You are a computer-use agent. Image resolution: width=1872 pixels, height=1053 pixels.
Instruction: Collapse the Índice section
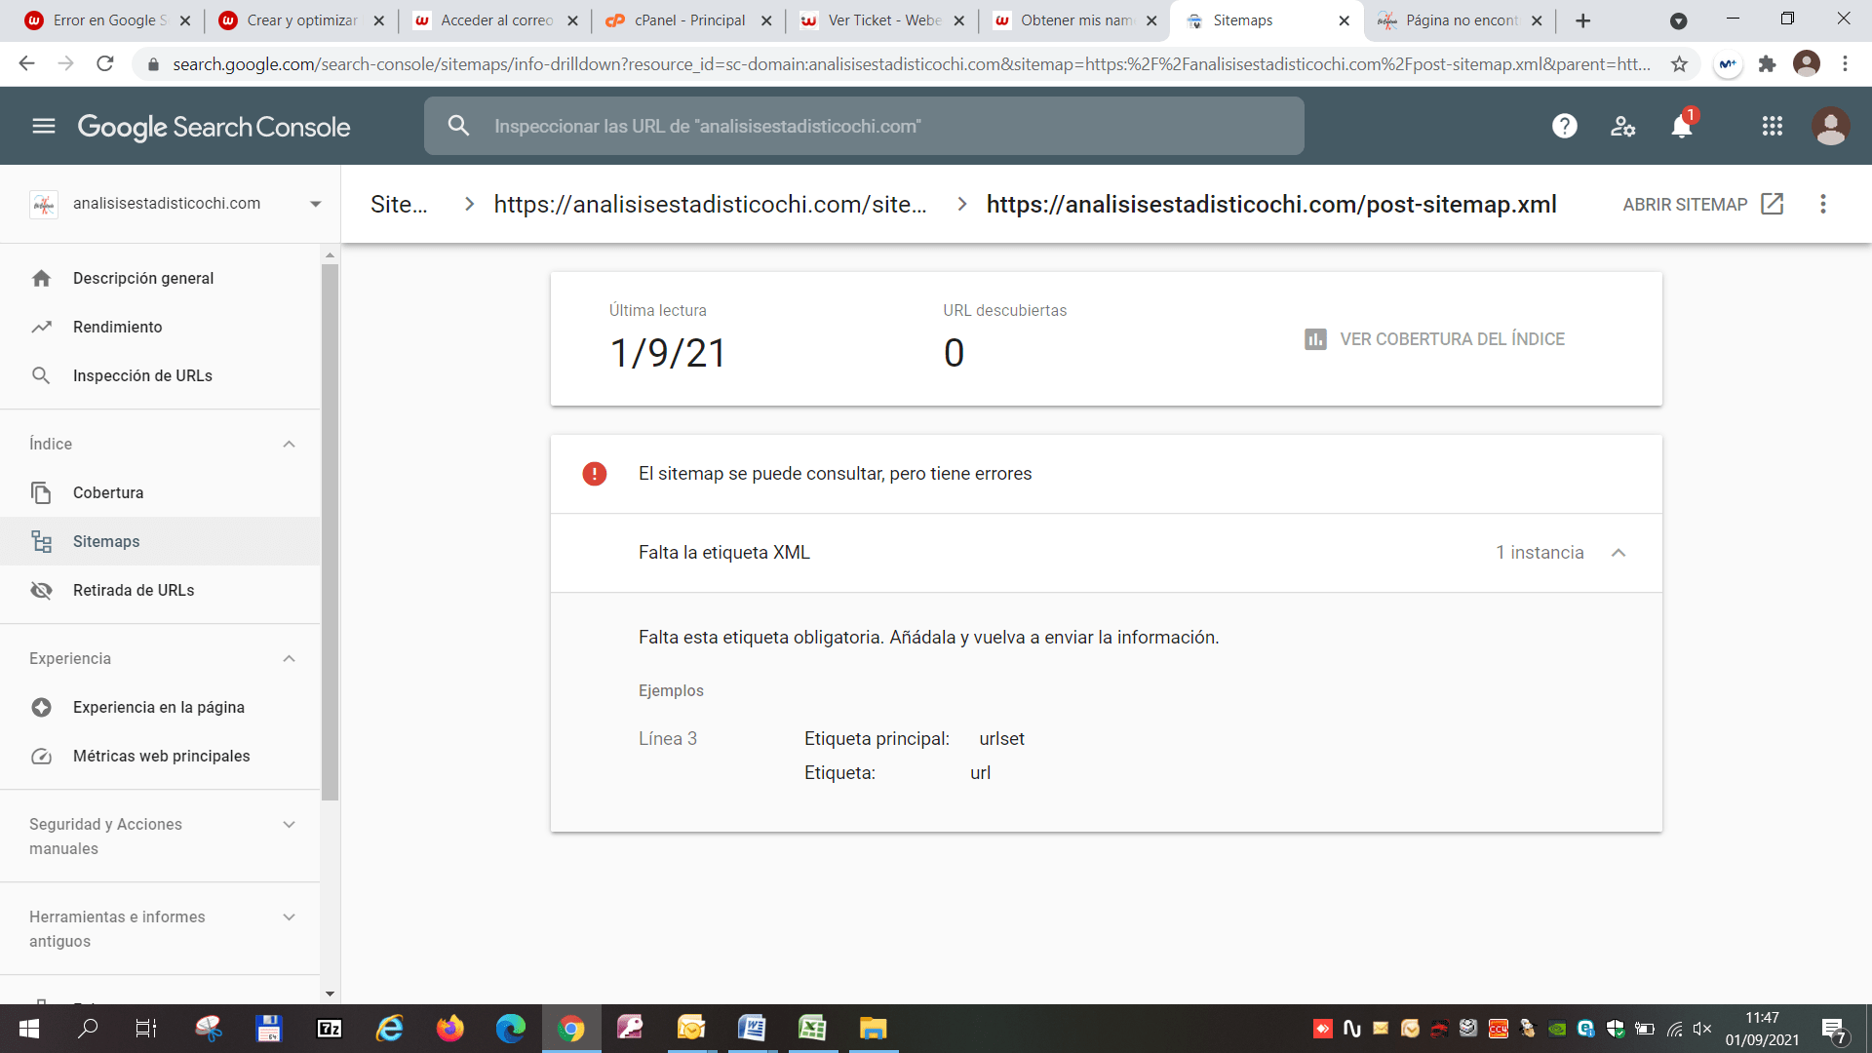click(289, 444)
